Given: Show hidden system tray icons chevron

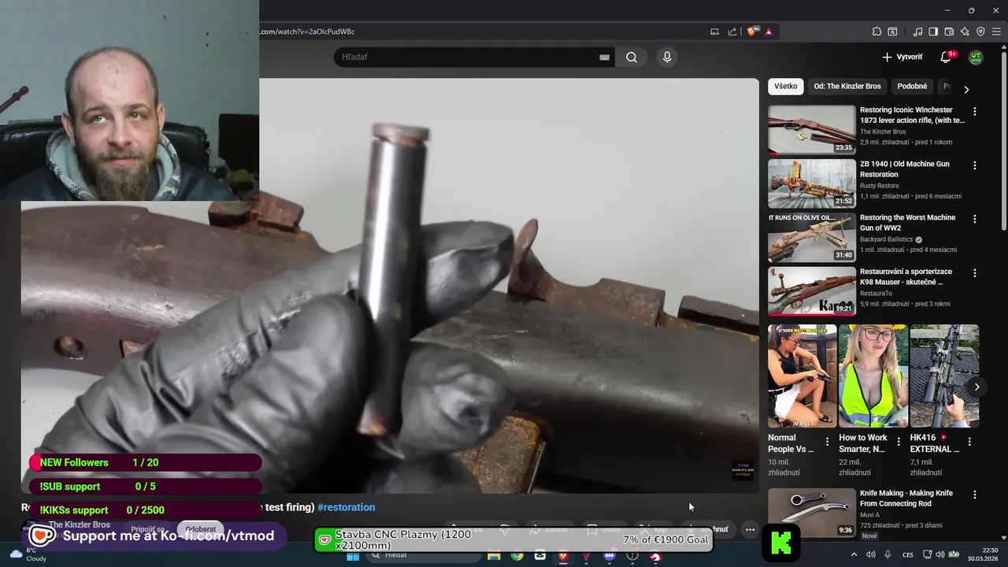Looking at the screenshot, I should coord(854,555).
